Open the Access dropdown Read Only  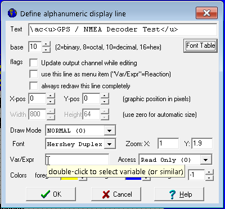click(x=206, y=160)
